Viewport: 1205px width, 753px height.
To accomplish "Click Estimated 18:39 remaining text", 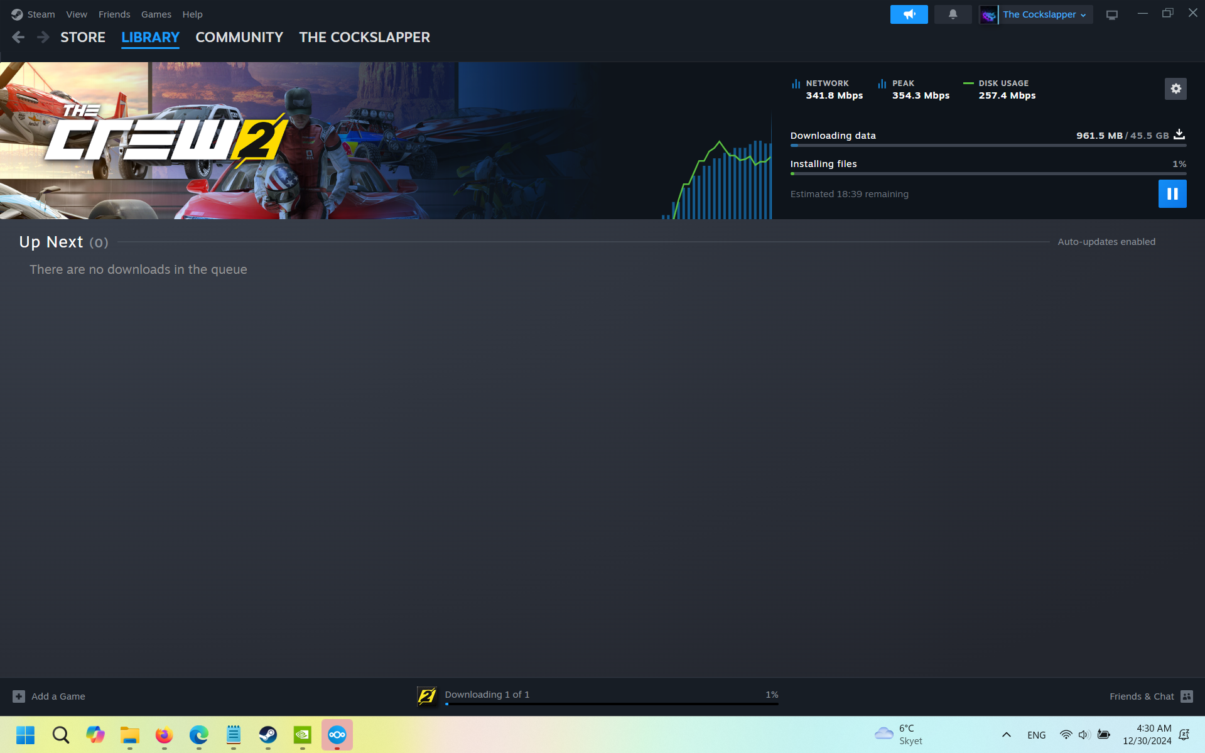I will [849, 194].
